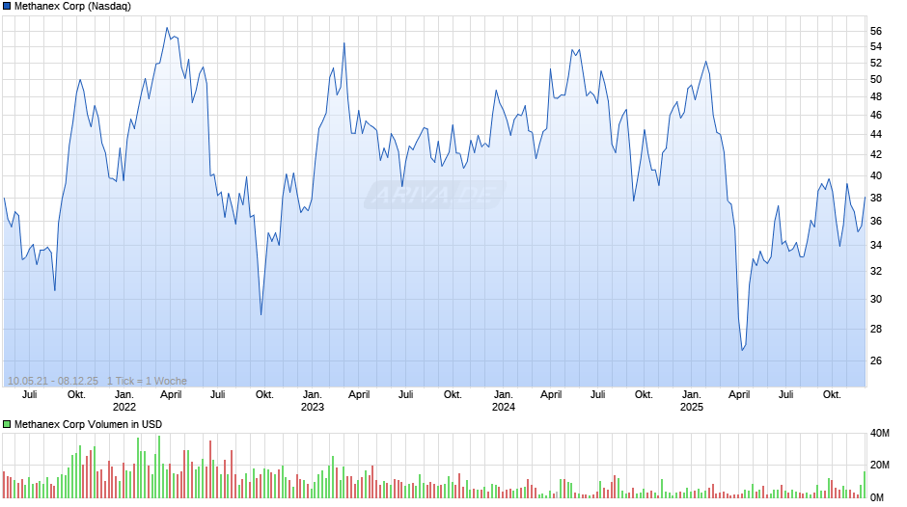Image resolution: width=907 pixels, height=507 pixels.
Task: Click the 'April' label after Jan. 2024
Action: 551,395
